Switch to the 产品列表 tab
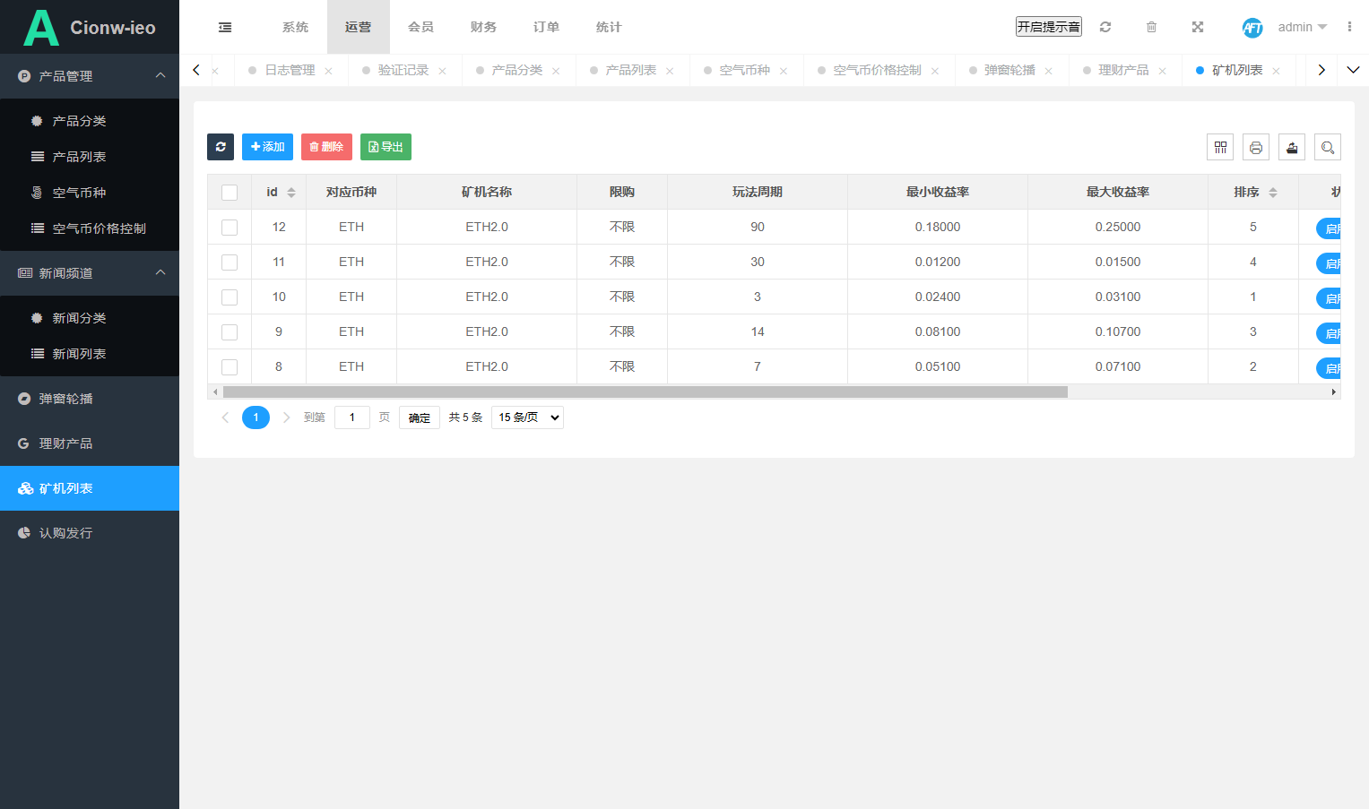The width and height of the screenshot is (1369, 809). (x=631, y=70)
